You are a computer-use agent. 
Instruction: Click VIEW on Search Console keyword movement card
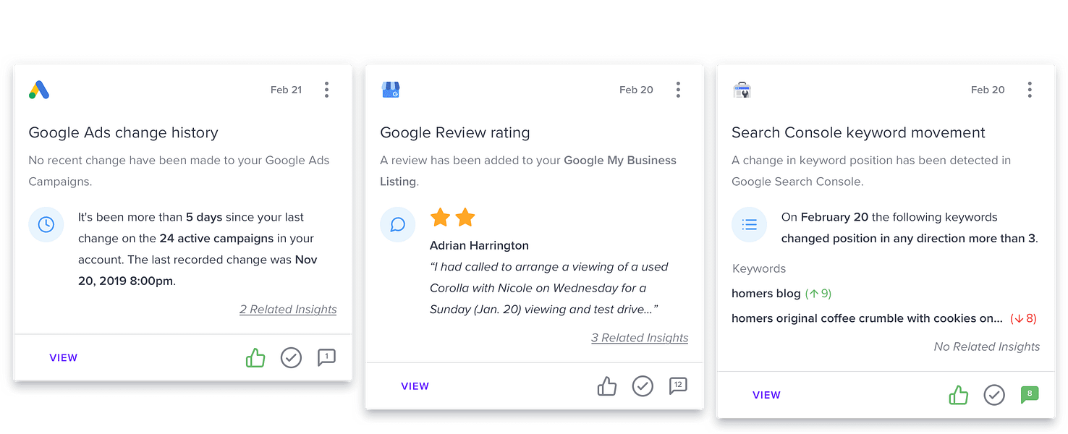pyautogui.click(x=767, y=395)
